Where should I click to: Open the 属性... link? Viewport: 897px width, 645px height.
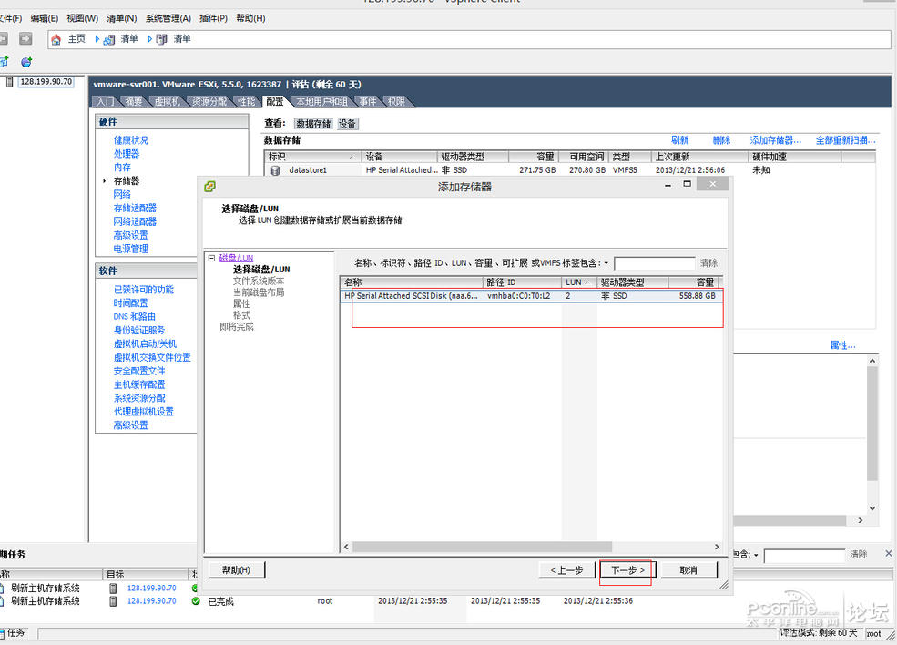pos(842,345)
